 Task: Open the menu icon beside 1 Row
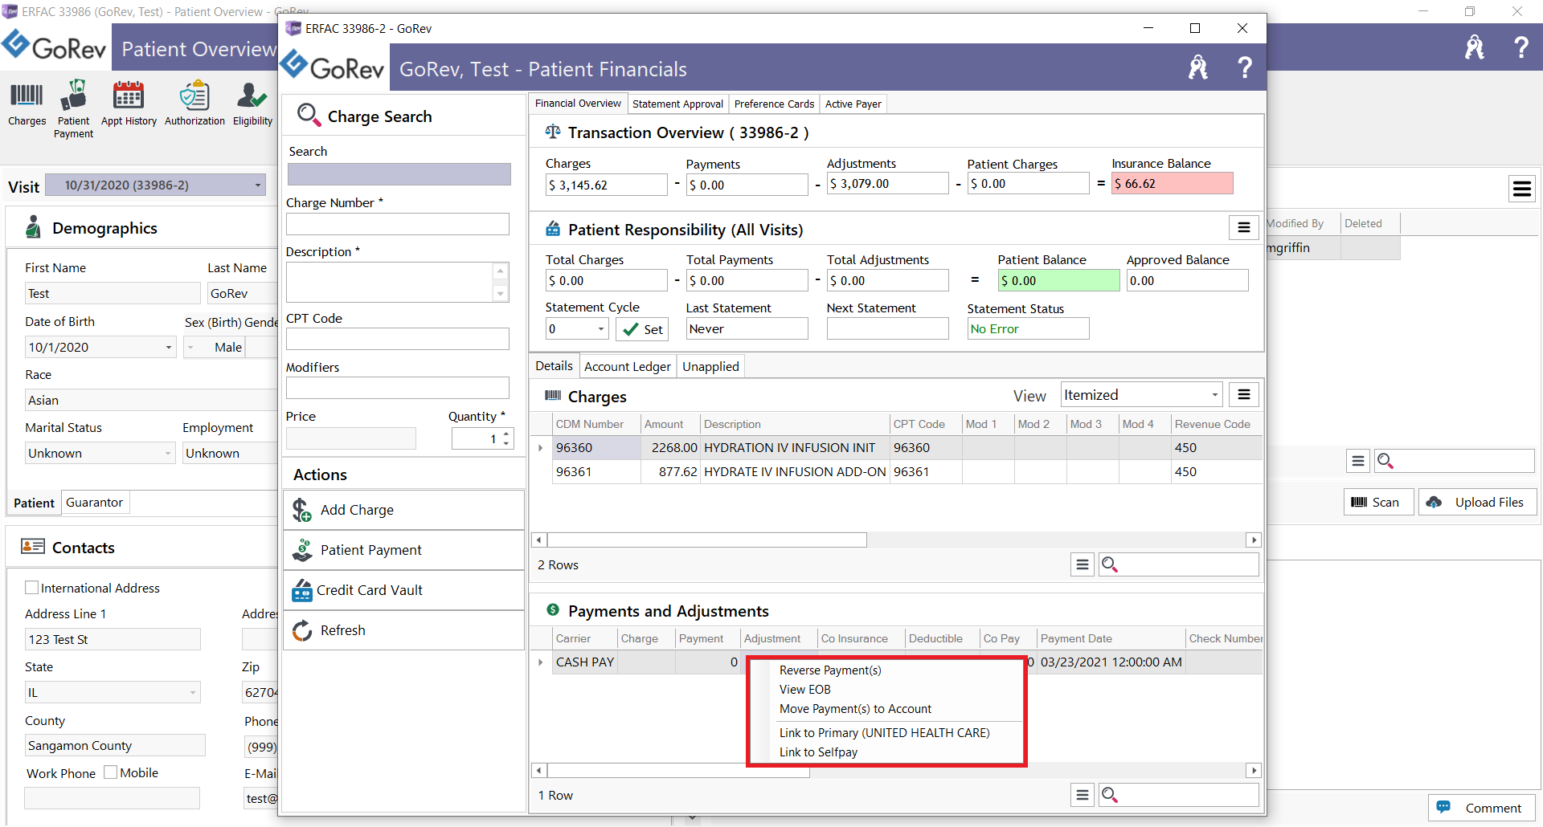click(x=1083, y=795)
